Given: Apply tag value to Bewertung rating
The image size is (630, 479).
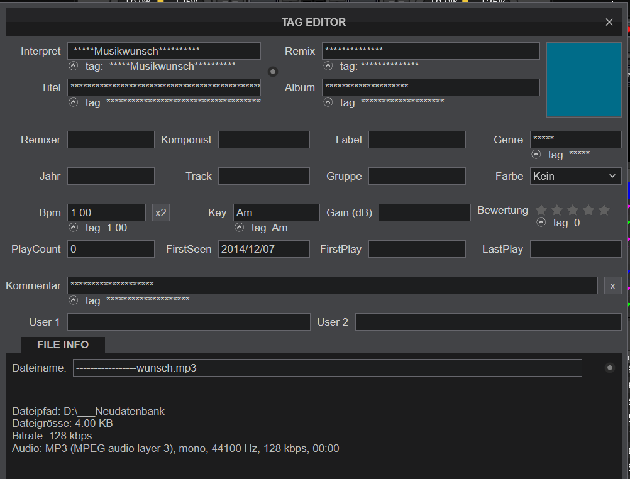Looking at the screenshot, I should (x=541, y=223).
